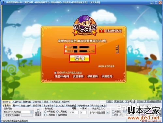Open the 普通刷级 sub-tab

[7, 105]
